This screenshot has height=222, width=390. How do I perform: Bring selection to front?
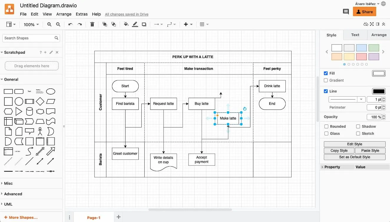click(x=105, y=24)
